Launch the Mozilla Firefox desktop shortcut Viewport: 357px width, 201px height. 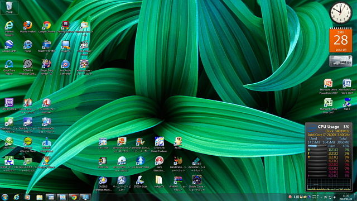(28, 27)
